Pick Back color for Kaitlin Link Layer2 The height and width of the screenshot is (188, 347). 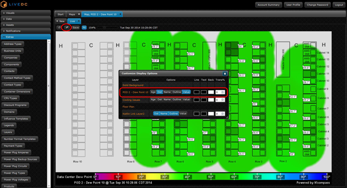coord(211,114)
